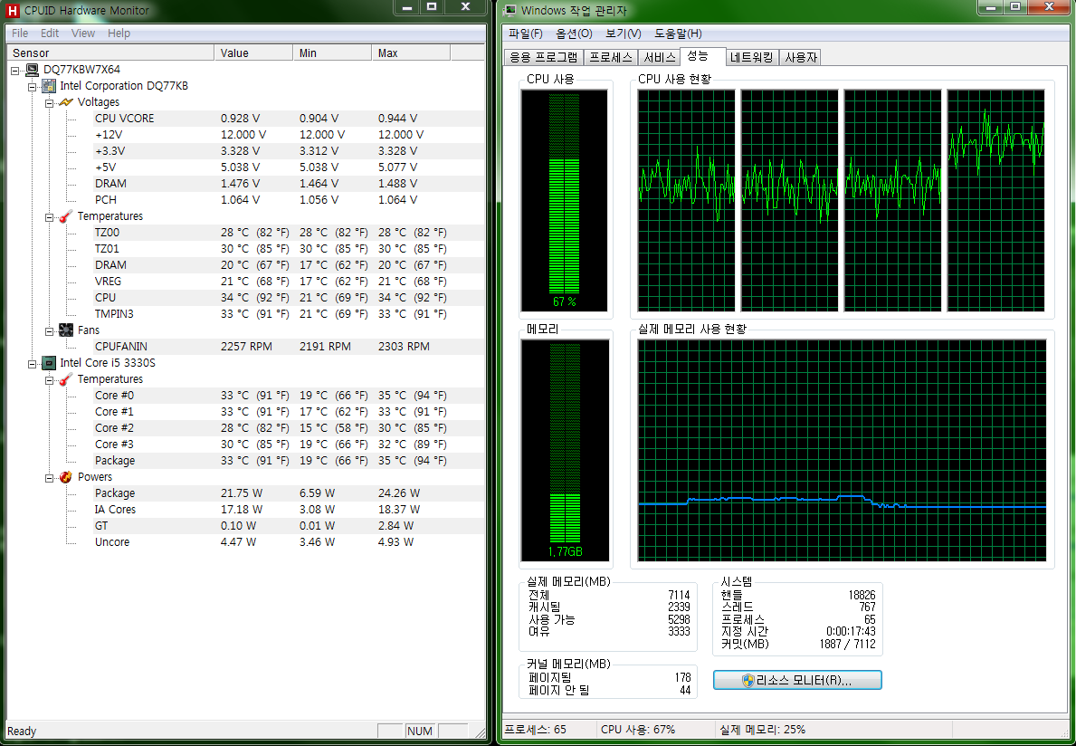Collapse the Powers section

click(50, 478)
